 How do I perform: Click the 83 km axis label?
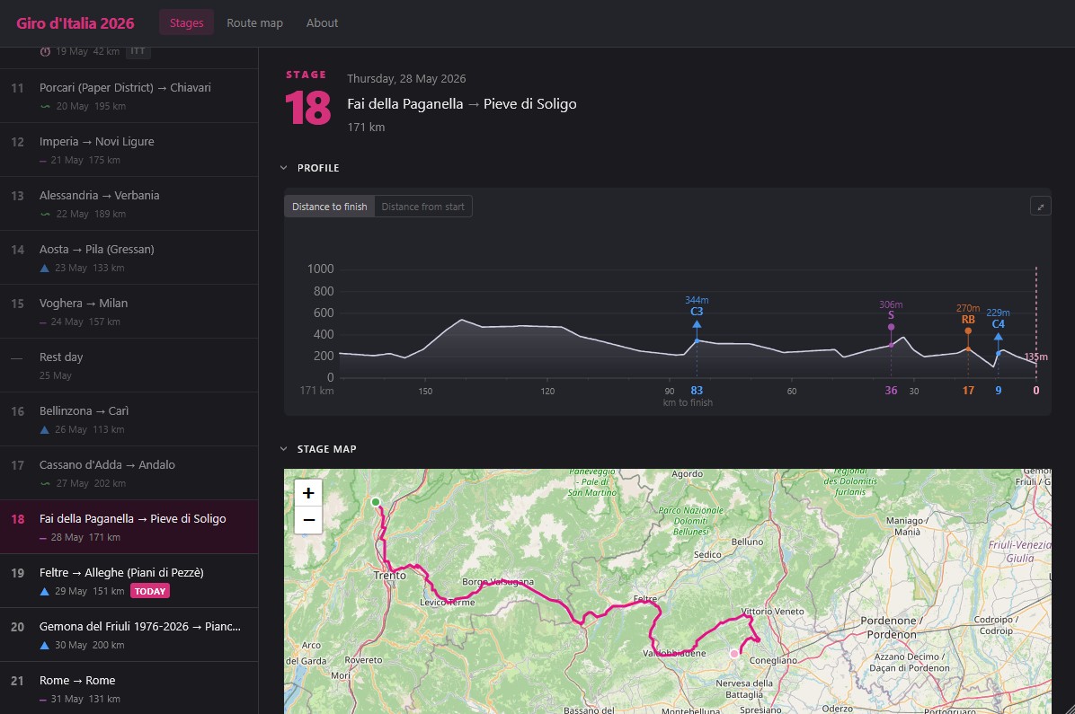pos(697,391)
